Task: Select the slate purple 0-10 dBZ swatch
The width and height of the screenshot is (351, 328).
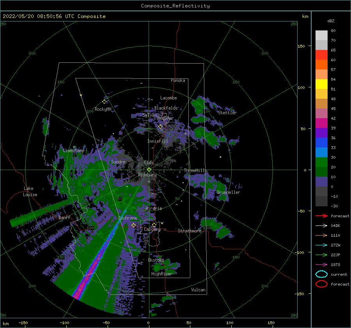Action: 321,181
